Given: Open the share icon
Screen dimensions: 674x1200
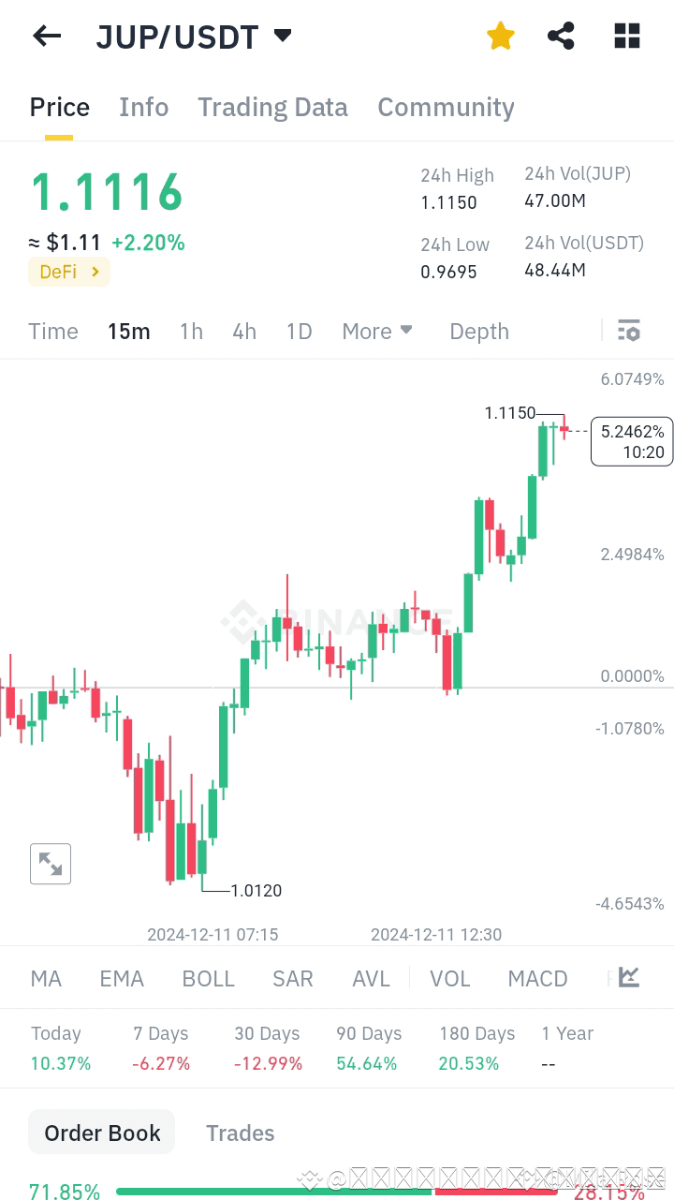Looking at the screenshot, I should click(561, 36).
